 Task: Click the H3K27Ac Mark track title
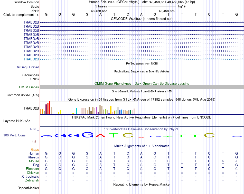(142, 117)
